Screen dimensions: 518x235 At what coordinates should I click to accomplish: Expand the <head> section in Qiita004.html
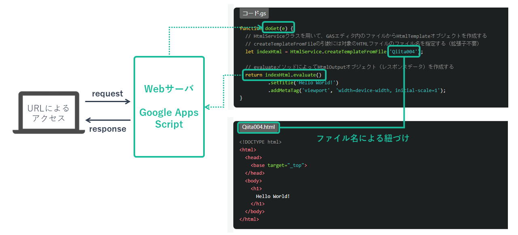(x=253, y=157)
